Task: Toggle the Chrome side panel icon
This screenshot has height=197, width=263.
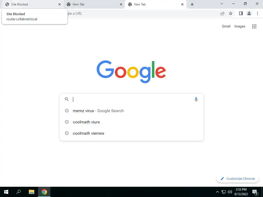Action: coord(241,13)
